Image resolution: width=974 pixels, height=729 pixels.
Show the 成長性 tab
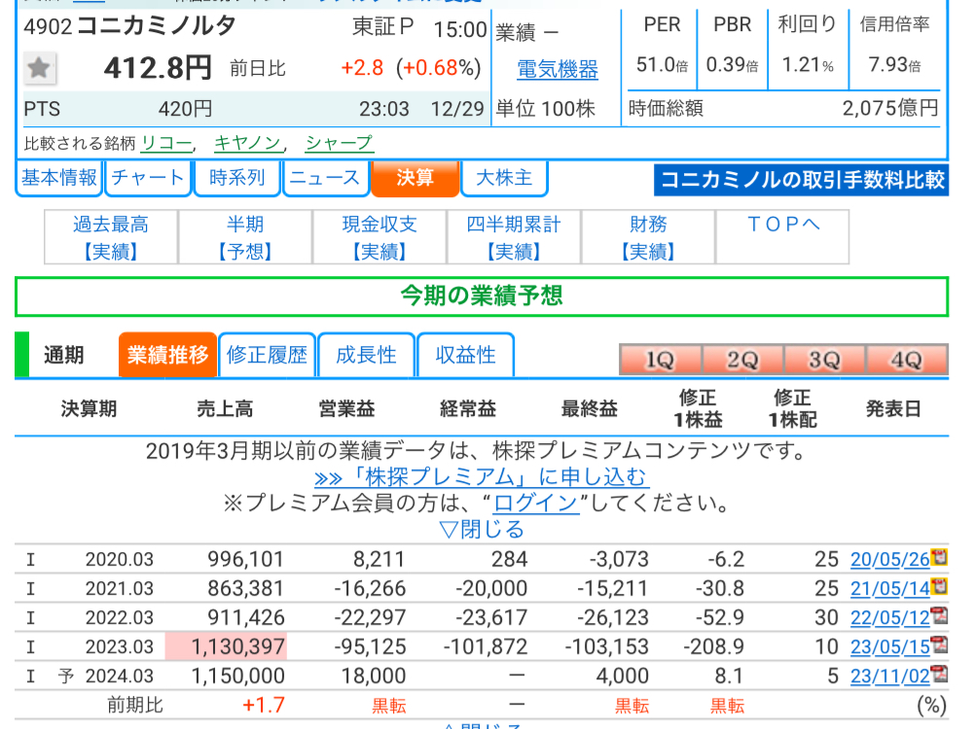pos(367,355)
